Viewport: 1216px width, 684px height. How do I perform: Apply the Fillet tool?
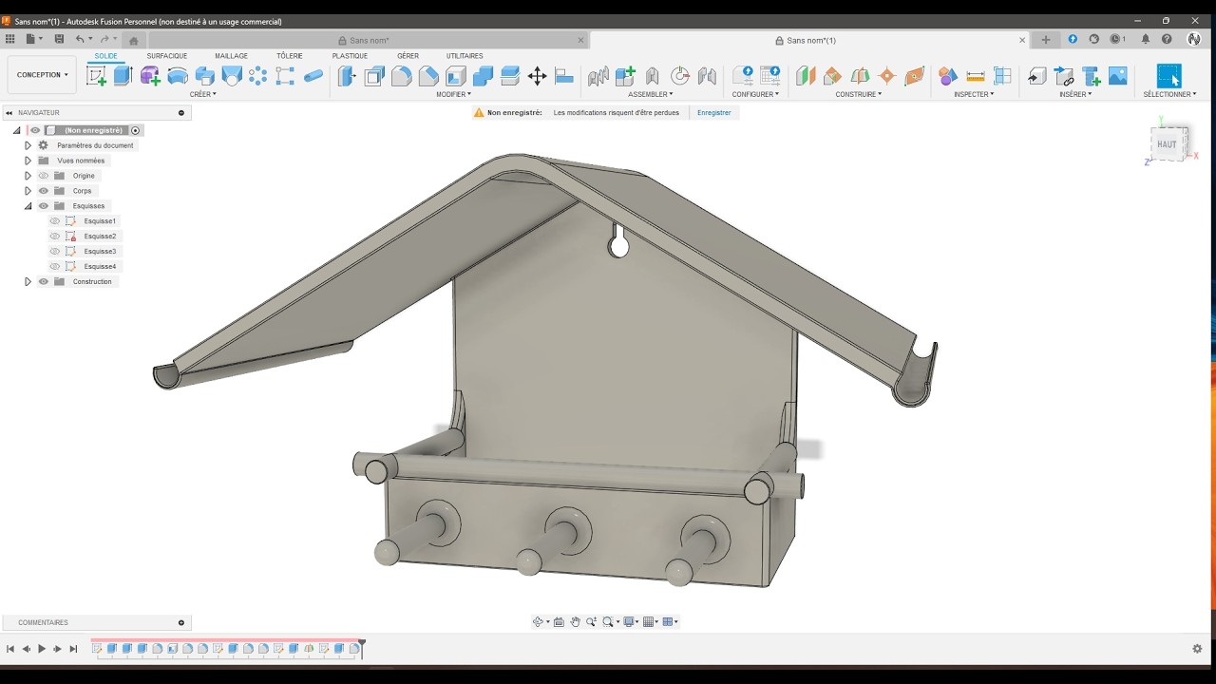coord(402,76)
